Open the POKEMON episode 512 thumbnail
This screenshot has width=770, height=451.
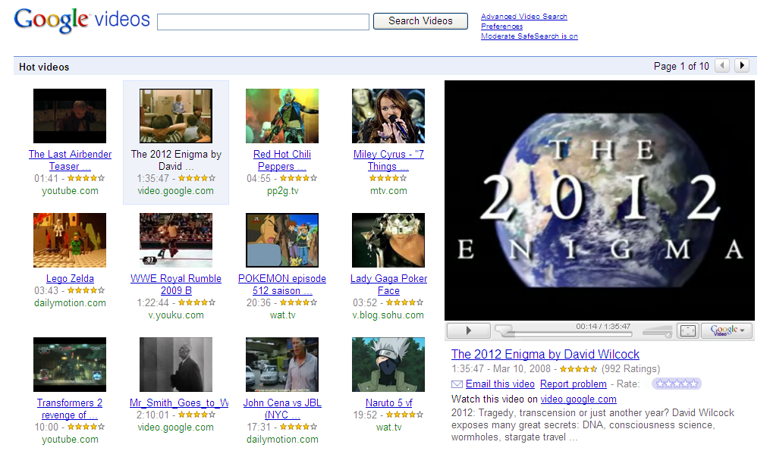pos(282,240)
